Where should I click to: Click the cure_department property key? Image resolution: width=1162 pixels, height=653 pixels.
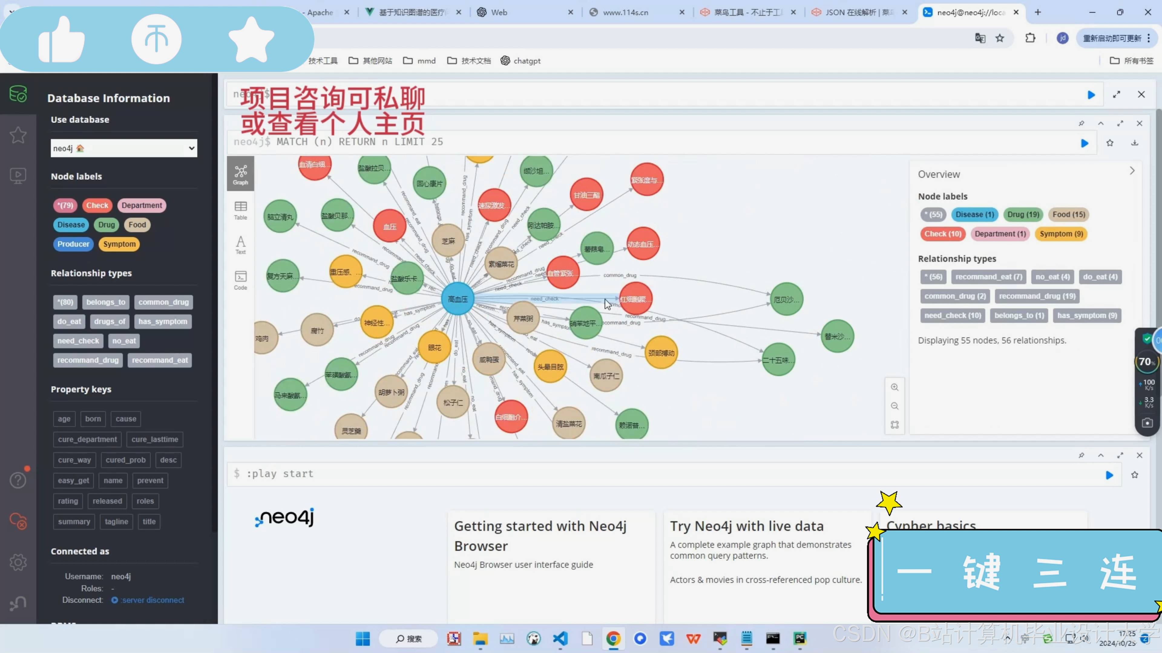pos(87,439)
